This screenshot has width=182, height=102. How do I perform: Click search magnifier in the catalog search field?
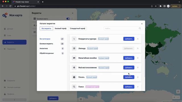[x=140, y=28]
